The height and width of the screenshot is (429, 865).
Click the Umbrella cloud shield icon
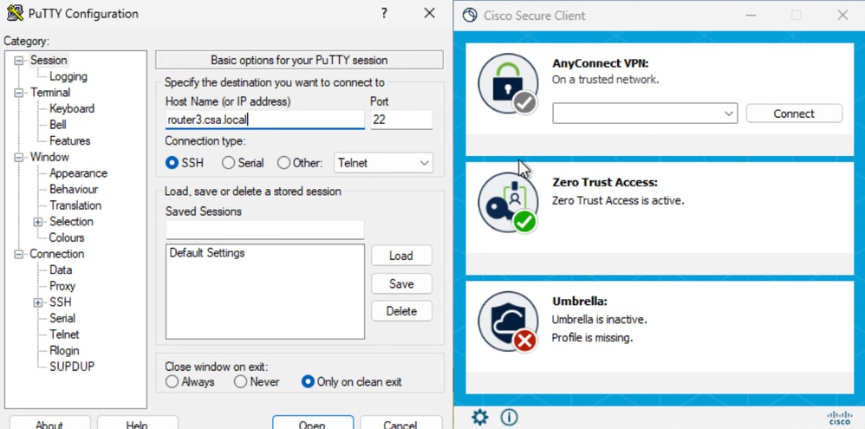pos(508,322)
